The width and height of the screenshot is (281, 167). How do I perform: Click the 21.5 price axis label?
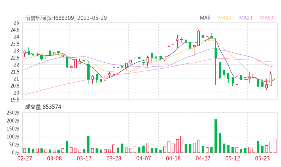15,72
